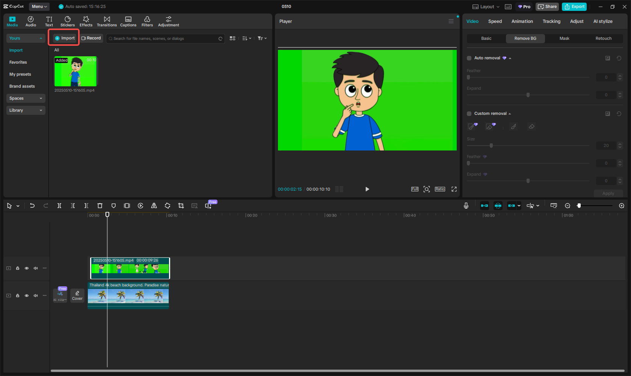The width and height of the screenshot is (631, 376).
Task: Click the Mirror flip icon in timeline toolbar
Action: coord(154,206)
